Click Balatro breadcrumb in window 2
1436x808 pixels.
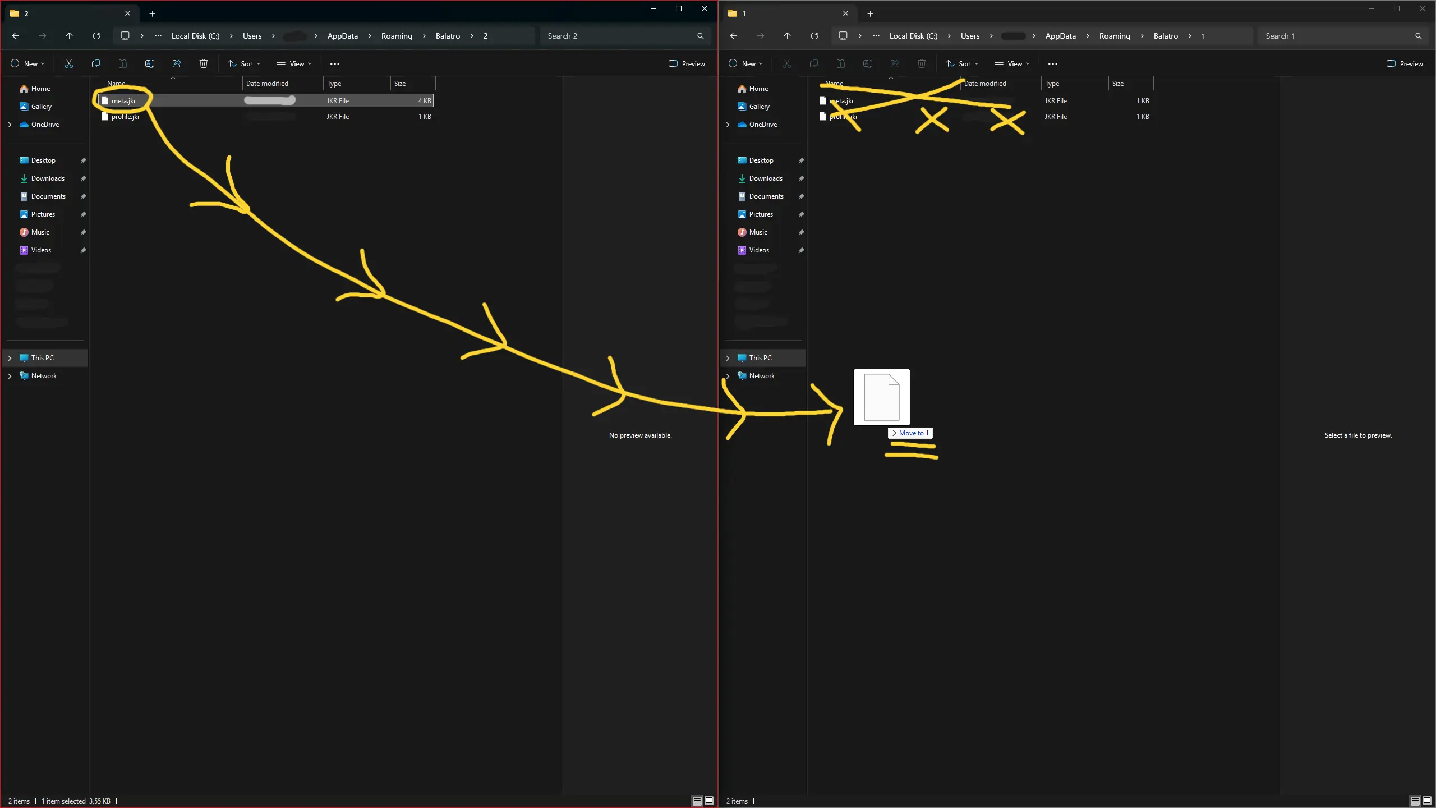click(x=448, y=36)
